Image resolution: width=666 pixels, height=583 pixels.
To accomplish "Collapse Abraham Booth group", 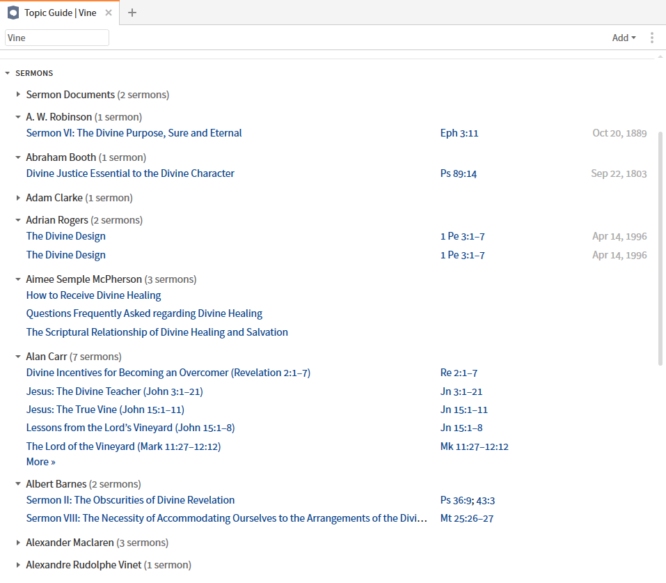I will pos(18,157).
